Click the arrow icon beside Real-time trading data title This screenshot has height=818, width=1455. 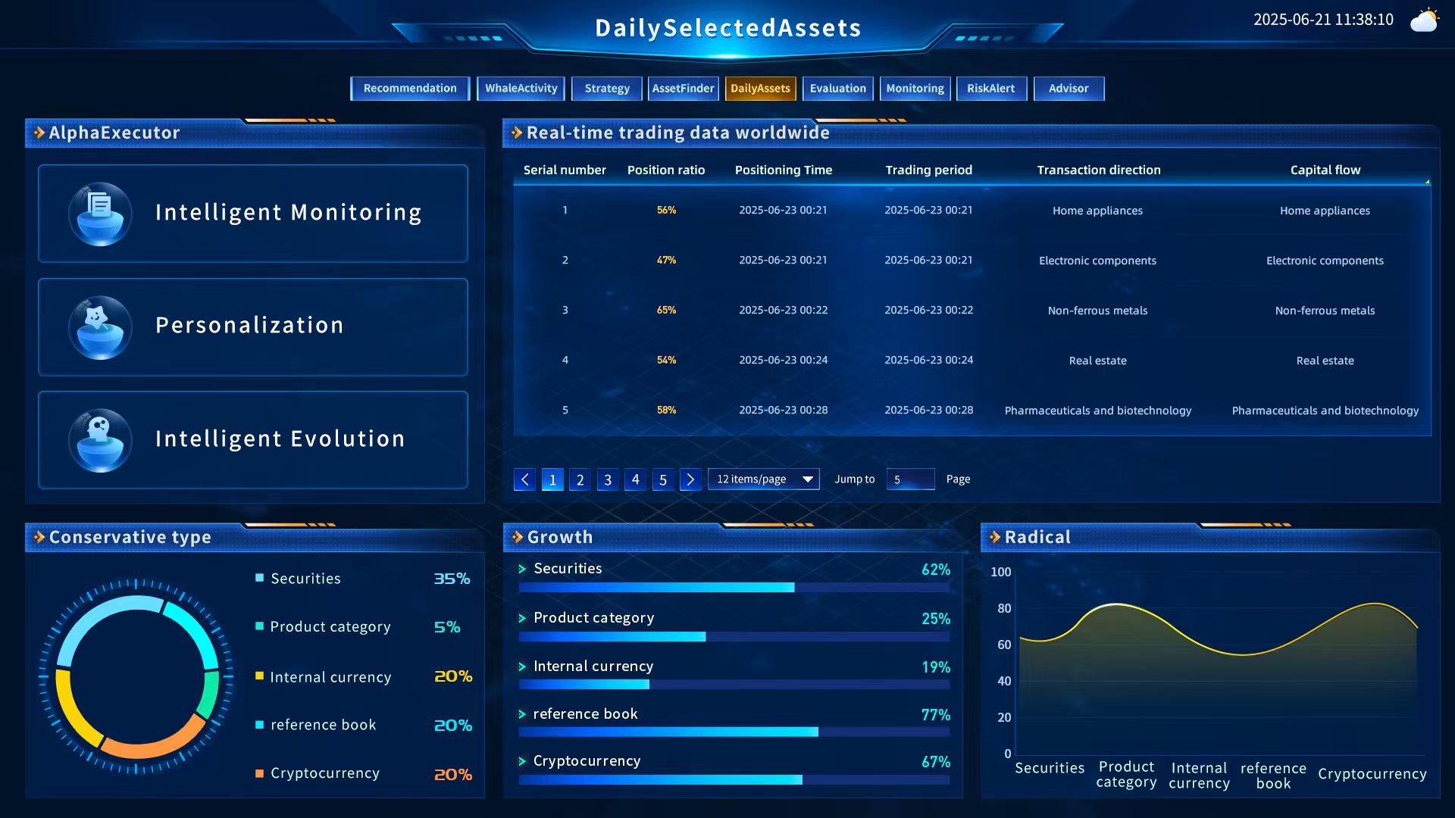click(x=518, y=133)
